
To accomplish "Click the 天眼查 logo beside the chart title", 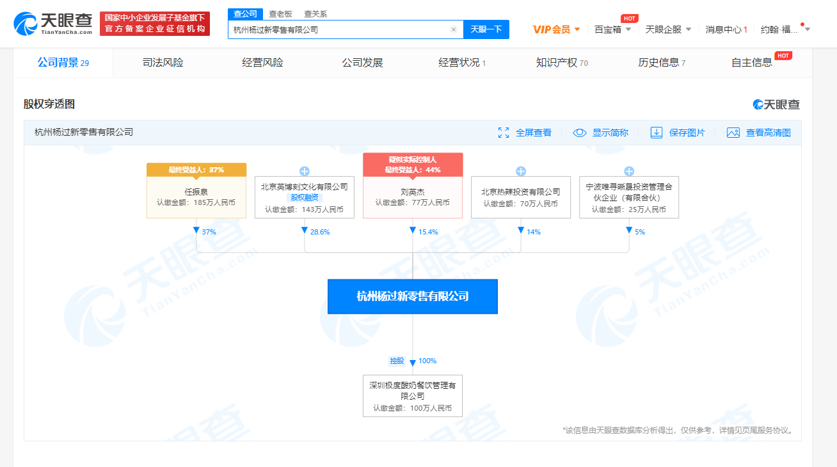I will point(776,104).
